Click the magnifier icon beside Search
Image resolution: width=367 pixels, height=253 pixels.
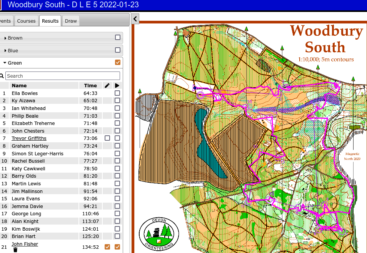click(2, 76)
